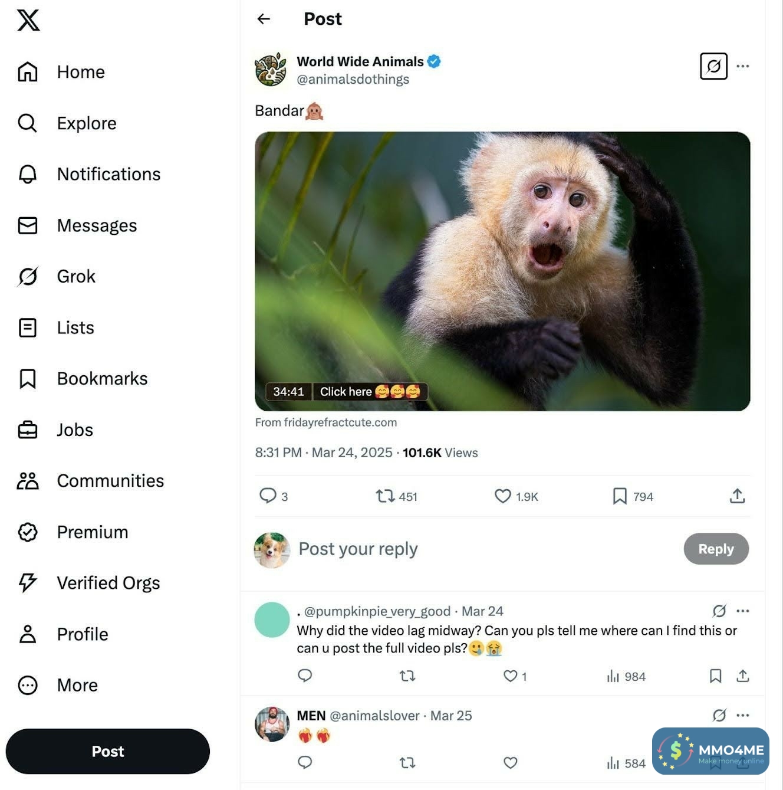Repost the World Wide Animals post

point(386,496)
